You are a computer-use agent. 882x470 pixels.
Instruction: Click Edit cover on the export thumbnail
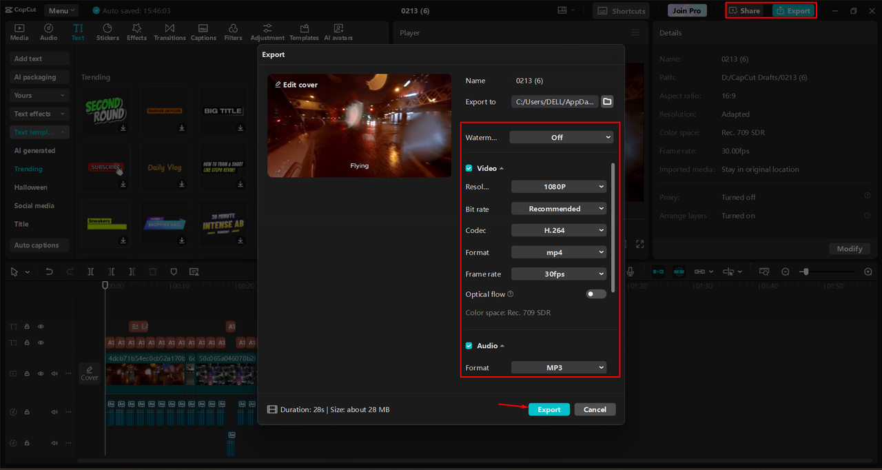(296, 85)
